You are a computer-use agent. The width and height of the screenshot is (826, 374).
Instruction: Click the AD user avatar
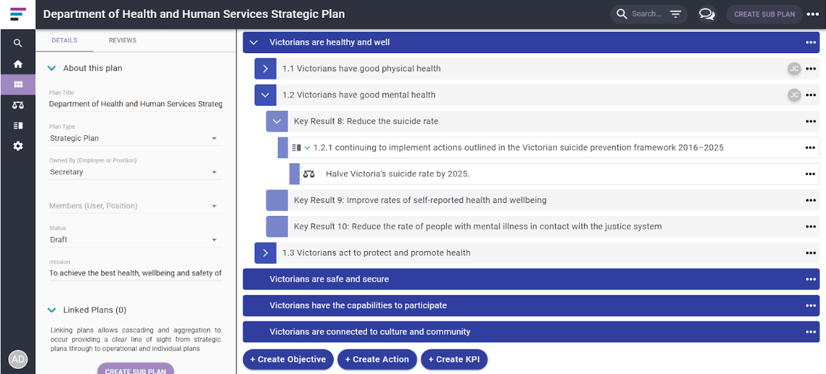coord(18,359)
